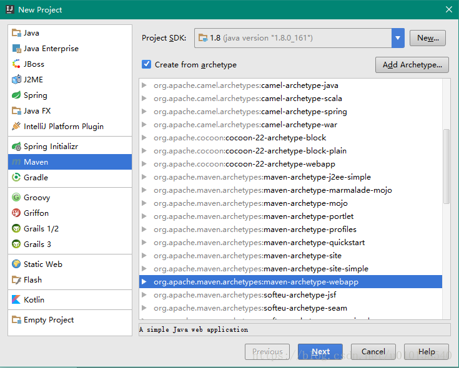This screenshot has width=459, height=368.
Task: Expand maven-archetype-j2ee-simple arrow
Action: 144,177
